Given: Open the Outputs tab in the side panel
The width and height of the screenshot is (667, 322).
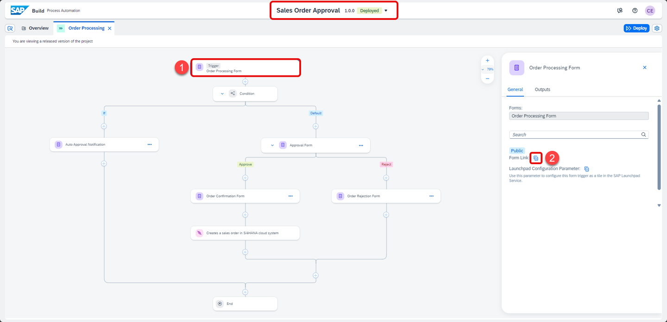Looking at the screenshot, I should pos(542,89).
